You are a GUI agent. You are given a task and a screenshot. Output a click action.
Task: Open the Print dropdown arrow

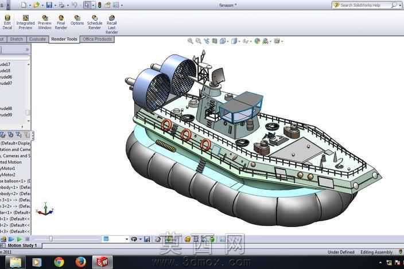[68, 5]
